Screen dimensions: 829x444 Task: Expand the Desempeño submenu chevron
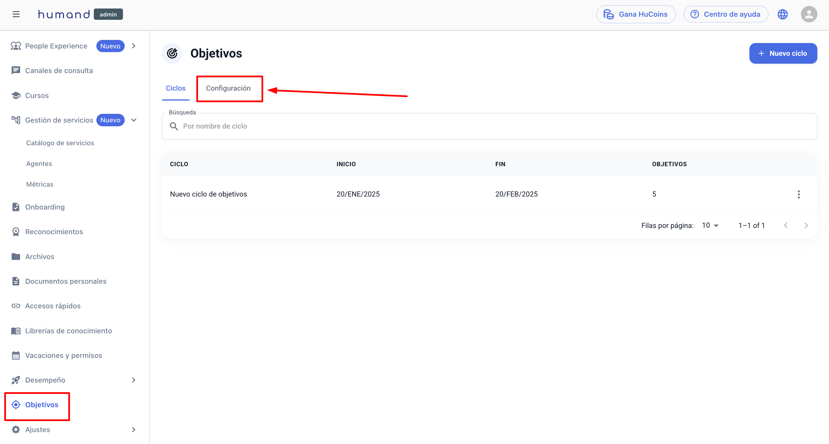[x=133, y=380]
